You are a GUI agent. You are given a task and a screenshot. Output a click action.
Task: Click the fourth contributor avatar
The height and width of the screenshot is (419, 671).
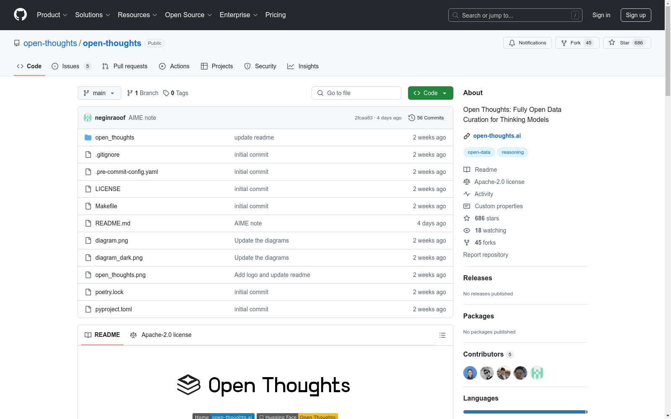(520, 373)
